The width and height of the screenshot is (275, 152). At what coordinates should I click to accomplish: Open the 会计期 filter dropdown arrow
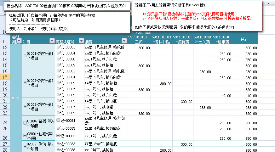tap(19, 41)
